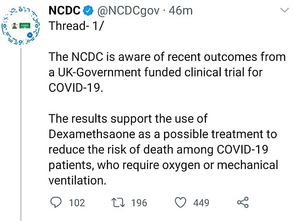
Task: Click the UK-Government funded trial paragraph
Action: pyautogui.click(x=167, y=72)
